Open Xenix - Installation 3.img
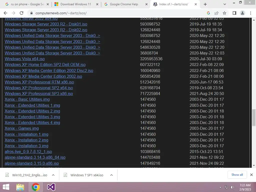Image resolution: width=256 pixels, height=192 pixels. pos(26,146)
